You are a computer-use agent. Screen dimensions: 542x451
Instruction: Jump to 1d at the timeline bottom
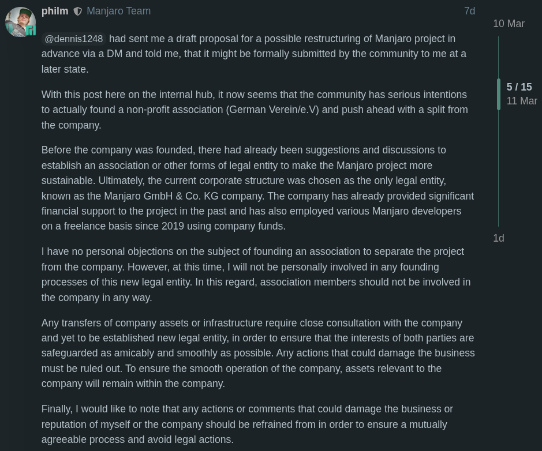[498, 238]
